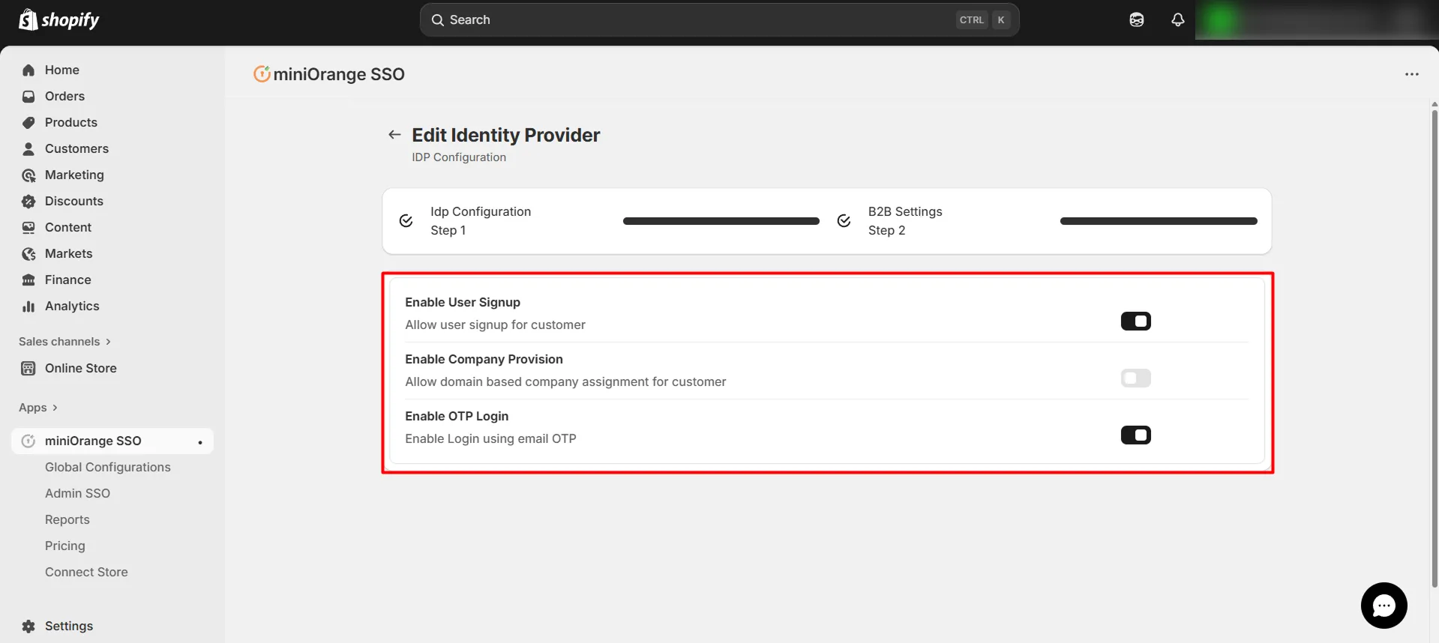Click the Marketing target icon
The width and height of the screenshot is (1439, 643).
pos(28,175)
